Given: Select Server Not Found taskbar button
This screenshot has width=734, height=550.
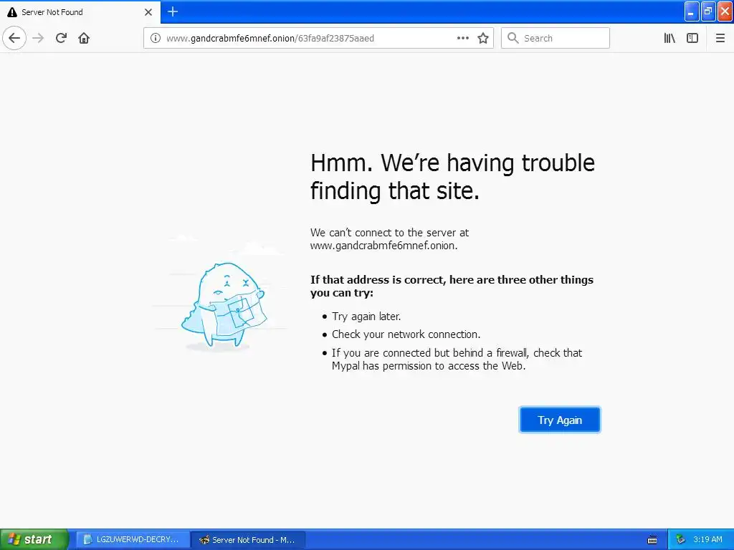Looking at the screenshot, I should [x=248, y=539].
